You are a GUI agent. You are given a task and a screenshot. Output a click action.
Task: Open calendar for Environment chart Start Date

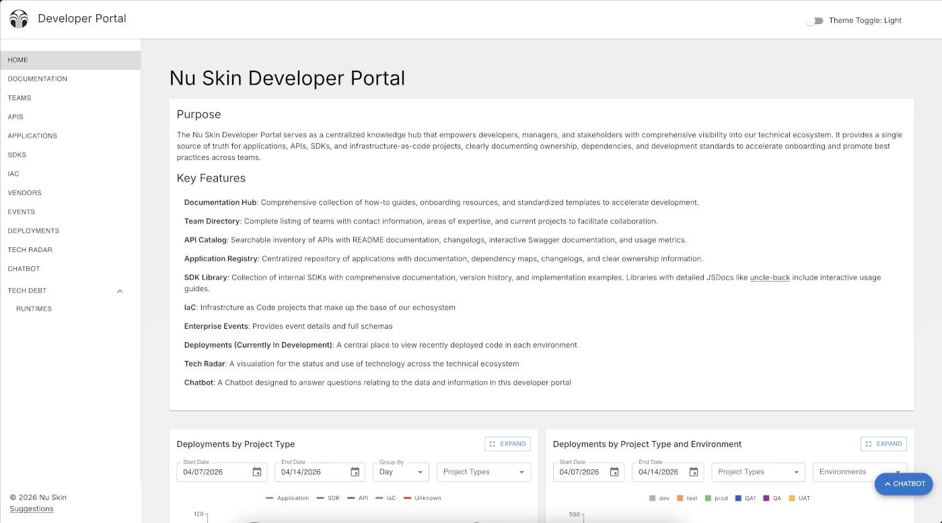(x=614, y=472)
